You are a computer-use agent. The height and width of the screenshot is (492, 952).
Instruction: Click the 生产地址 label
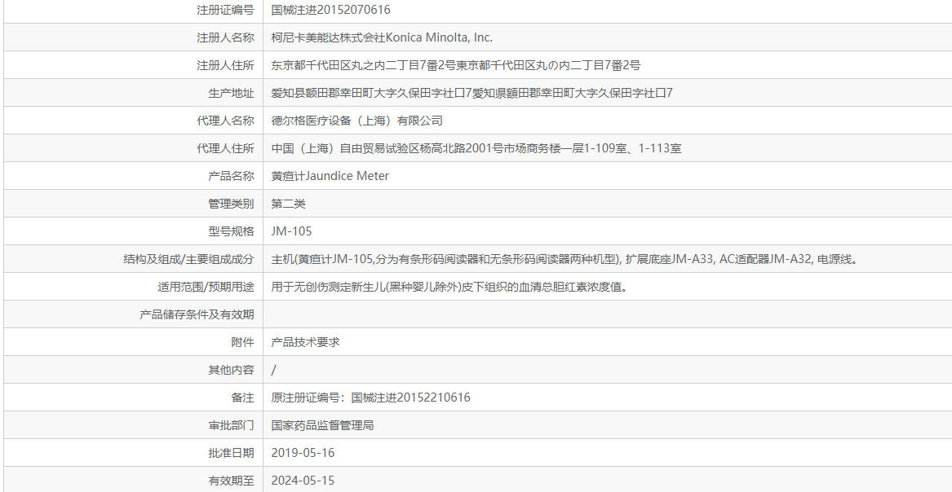[232, 94]
